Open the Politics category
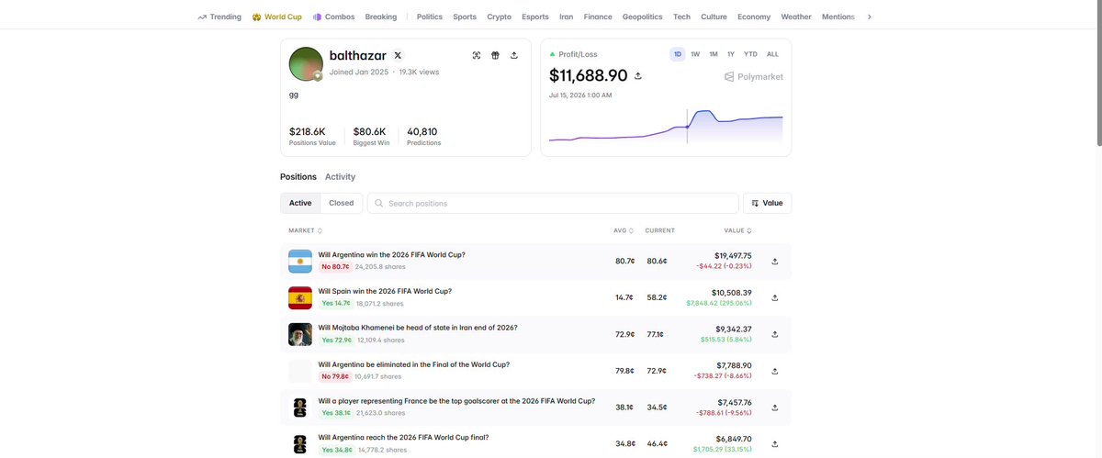The height and width of the screenshot is (458, 1102). tap(429, 17)
